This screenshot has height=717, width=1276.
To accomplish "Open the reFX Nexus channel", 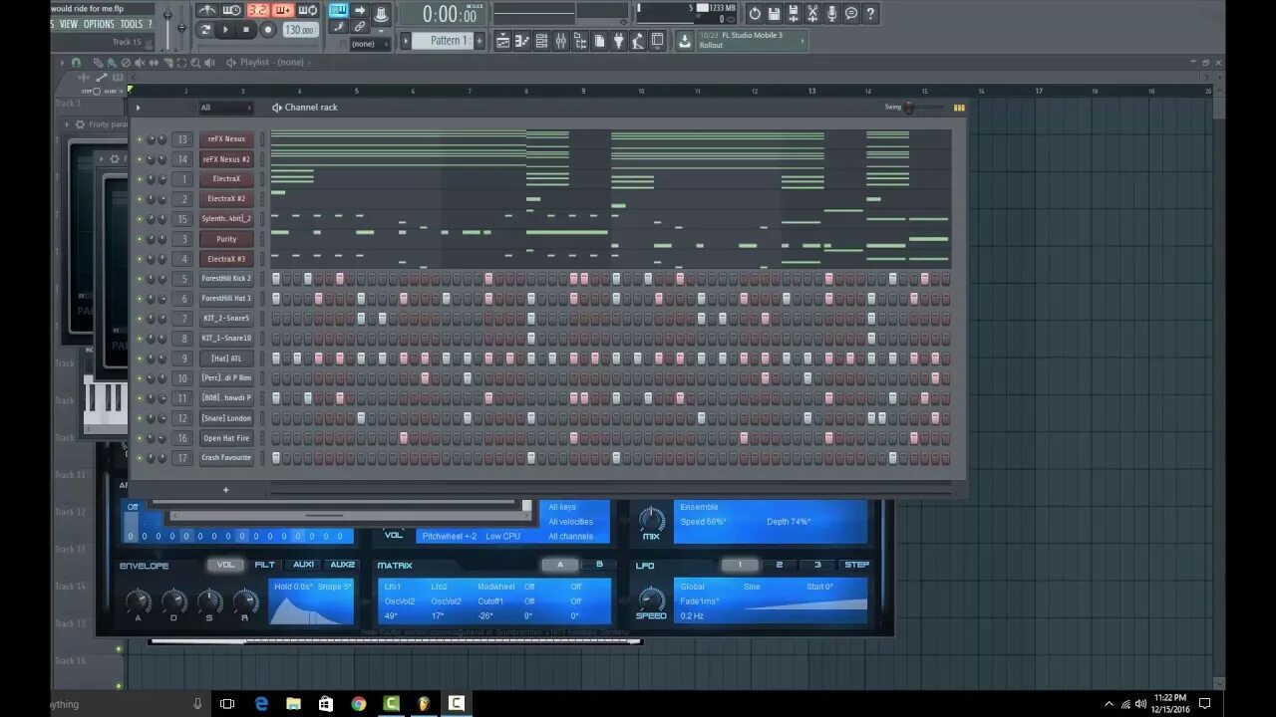I will pyautogui.click(x=226, y=139).
